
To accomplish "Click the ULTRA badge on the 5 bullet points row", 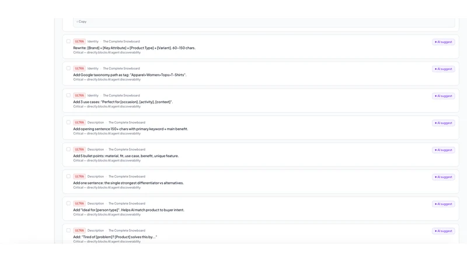I will 79,150.
